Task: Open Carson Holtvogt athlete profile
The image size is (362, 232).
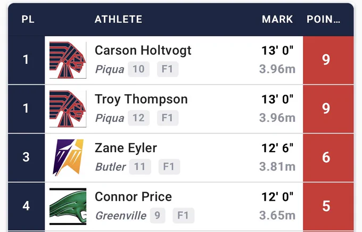Action: 143,51
